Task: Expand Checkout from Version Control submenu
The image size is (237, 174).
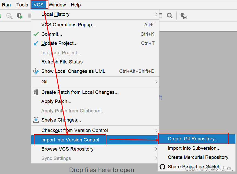Action: click(95, 130)
